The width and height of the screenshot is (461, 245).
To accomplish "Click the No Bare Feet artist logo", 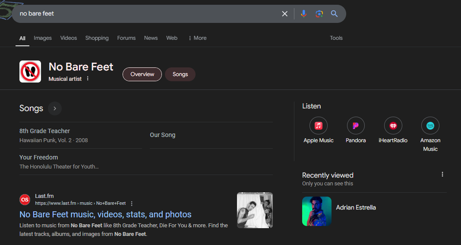I will 30,72.
